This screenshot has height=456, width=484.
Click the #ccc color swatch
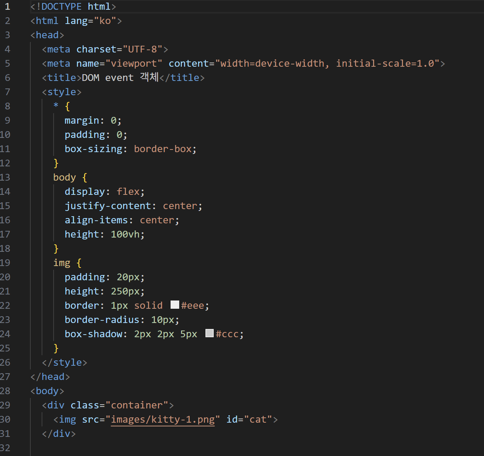[x=210, y=333]
